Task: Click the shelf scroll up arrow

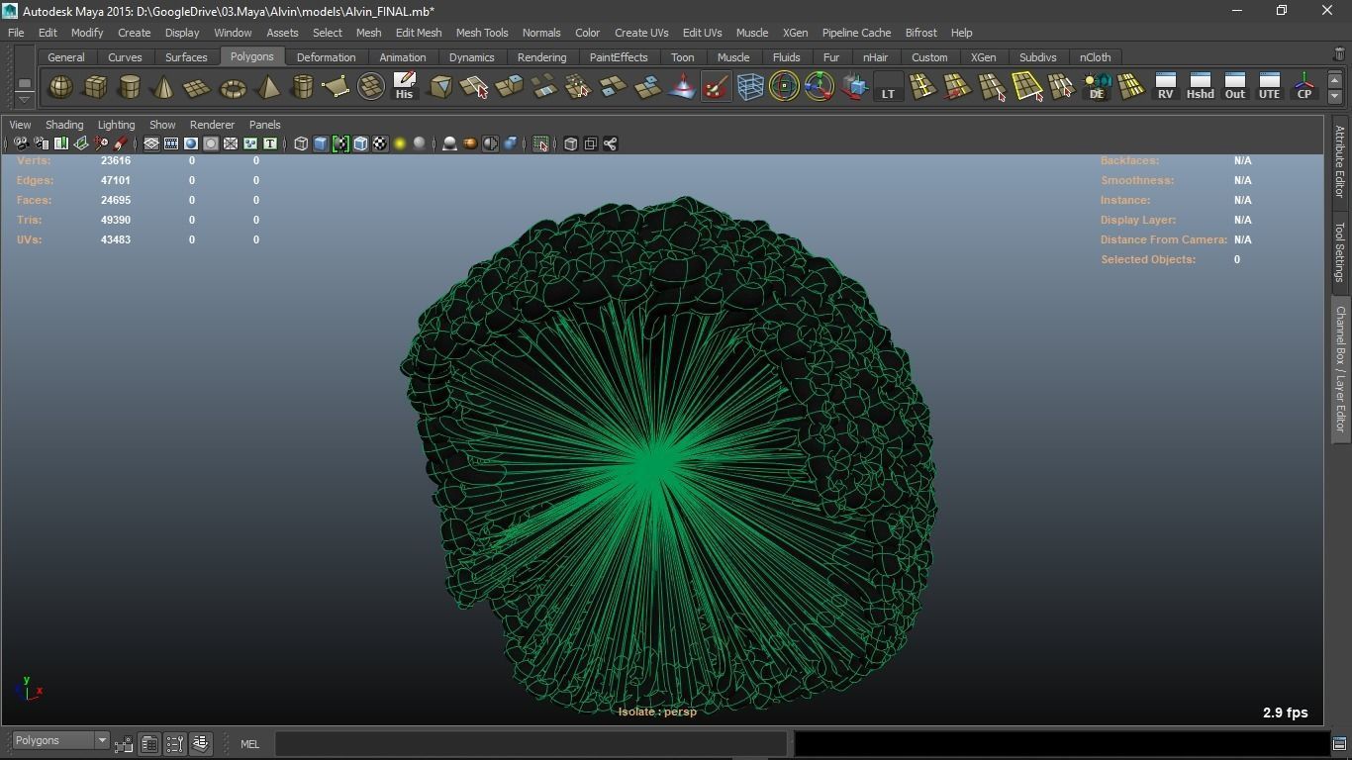Action: (x=1334, y=80)
